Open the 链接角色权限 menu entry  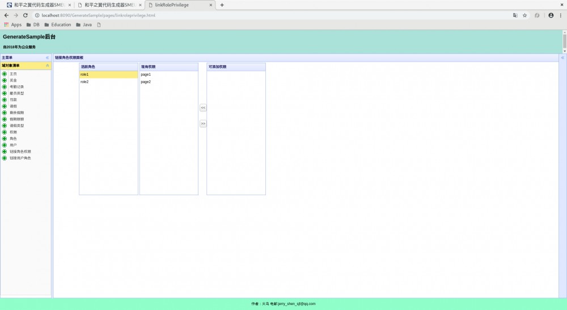pos(20,152)
